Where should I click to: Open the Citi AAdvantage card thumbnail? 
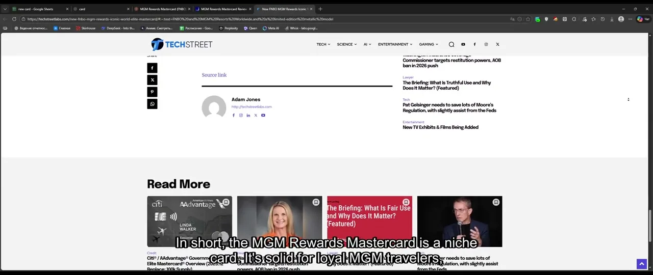pyautogui.click(x=189, y=222)
